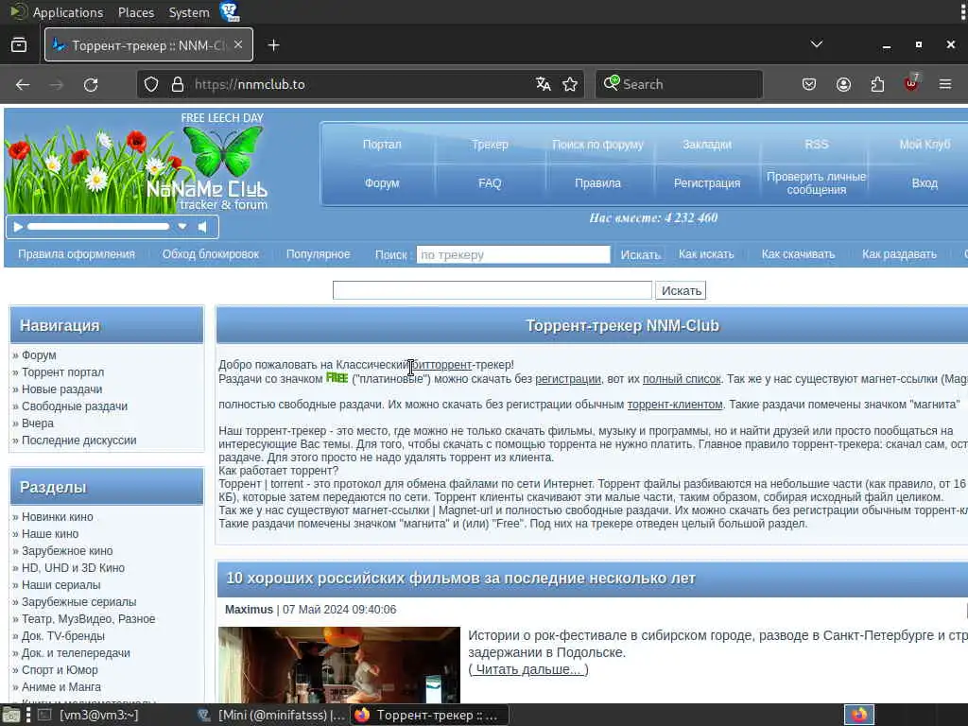Open Правила оформления link
The height and width of the screenshot is (726, 968).
(x=77, y=254)
